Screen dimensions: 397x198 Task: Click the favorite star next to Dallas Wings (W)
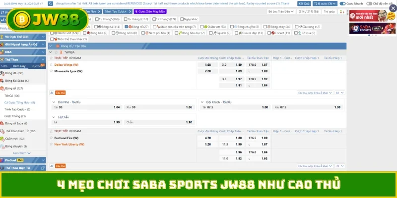pyautogui.click(x=51, y=65)
